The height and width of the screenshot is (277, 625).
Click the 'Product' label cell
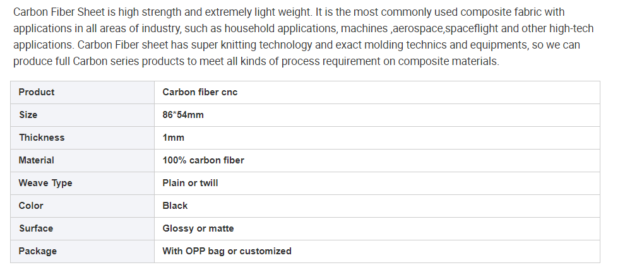[37, 92]
